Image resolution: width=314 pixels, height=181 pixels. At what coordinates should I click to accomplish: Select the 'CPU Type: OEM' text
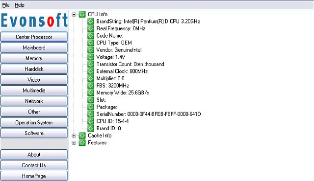click(114, 43)
